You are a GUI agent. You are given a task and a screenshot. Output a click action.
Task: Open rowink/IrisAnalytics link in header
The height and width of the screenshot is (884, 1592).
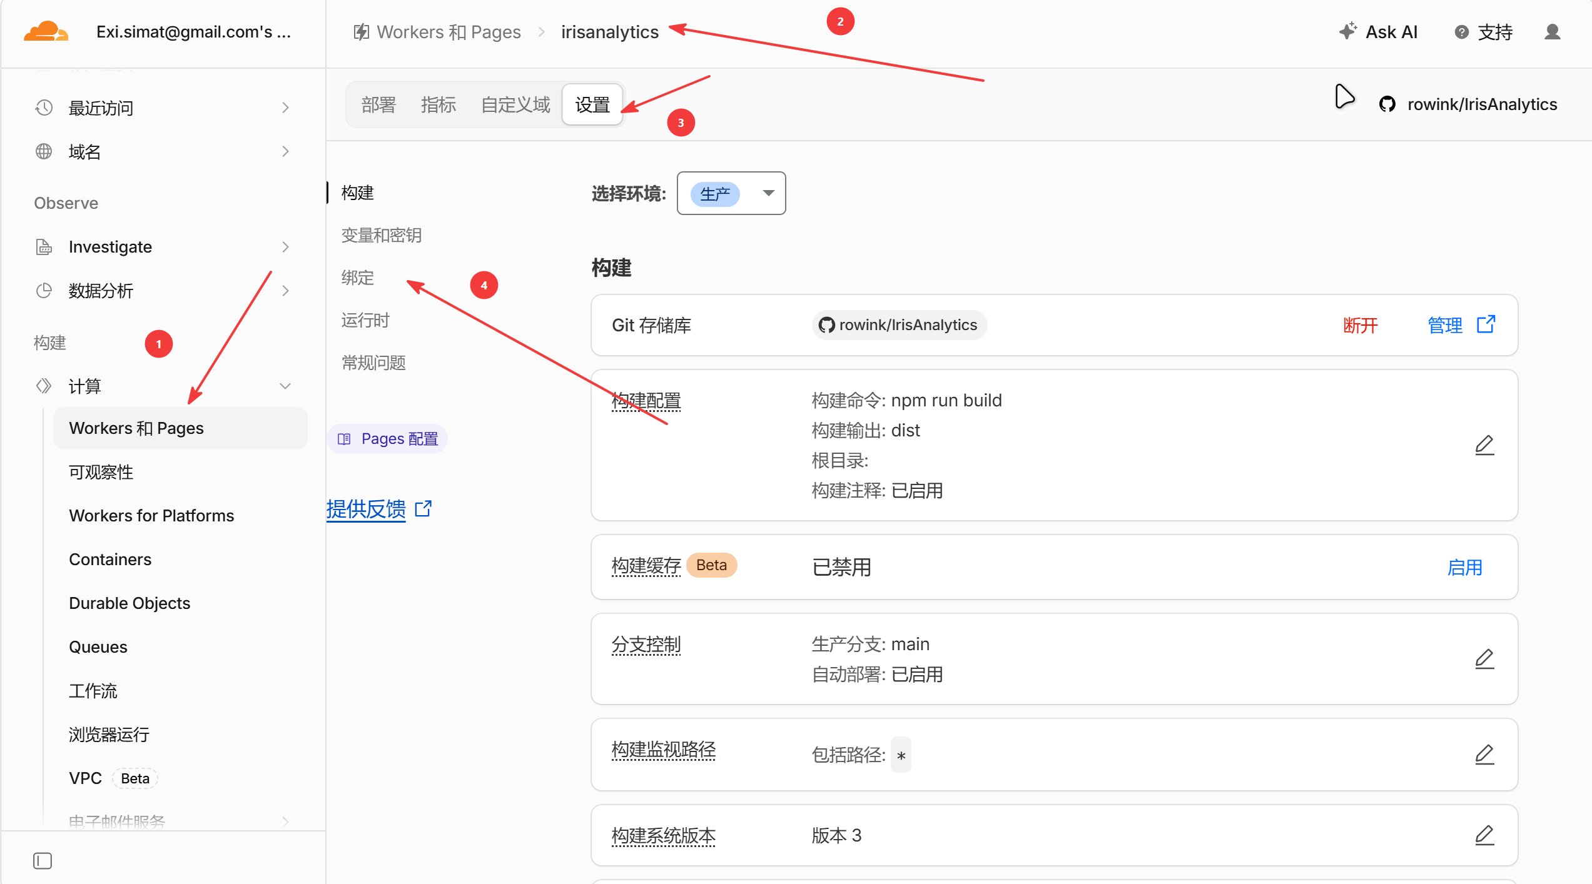pyautogui.click(x=1482, y=104)
